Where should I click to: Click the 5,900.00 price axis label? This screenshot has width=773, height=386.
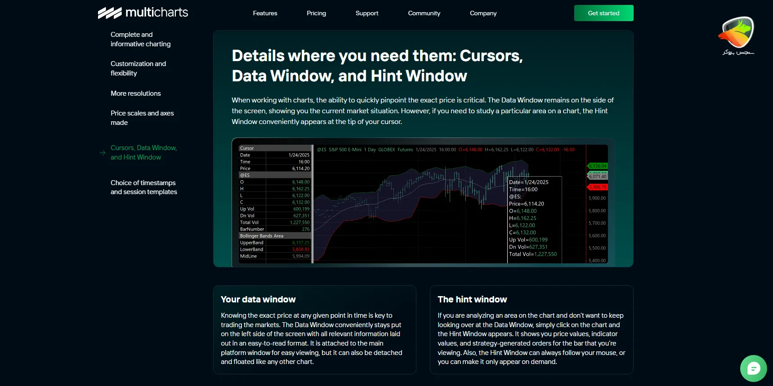[597, 198]
